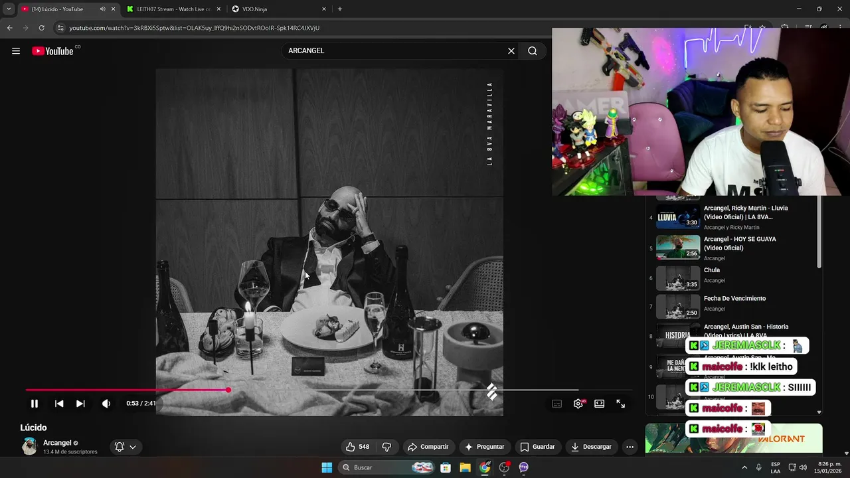Save the video with Guardar
The height and width of the screenshot is (478, 850).
(x=537, y=447)
